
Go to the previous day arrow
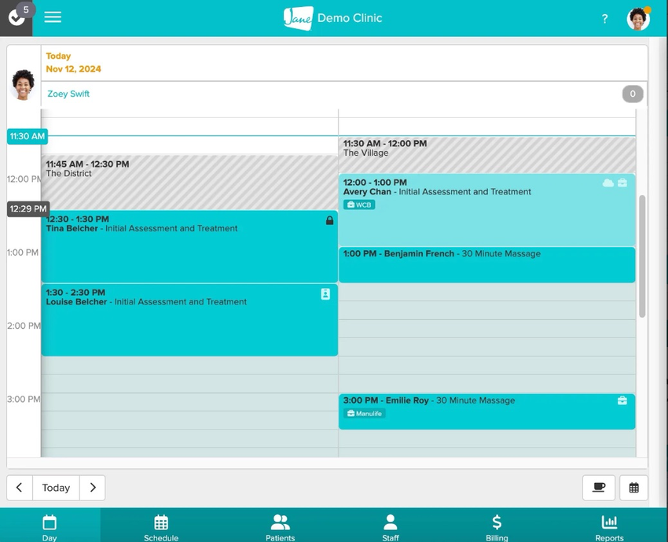pos(20,488)
